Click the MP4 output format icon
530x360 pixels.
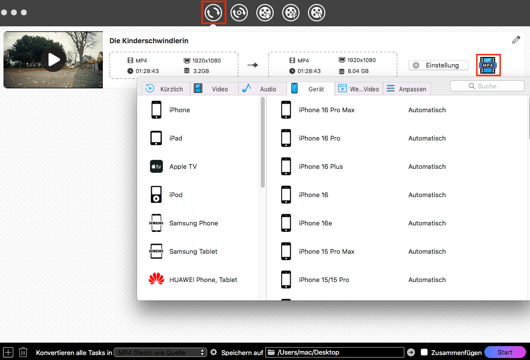point(487,65)
